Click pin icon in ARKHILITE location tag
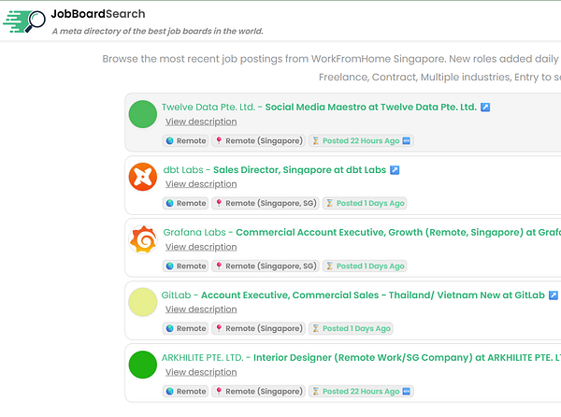Viewport: 561px width, 417px height. tap(219, 391)
